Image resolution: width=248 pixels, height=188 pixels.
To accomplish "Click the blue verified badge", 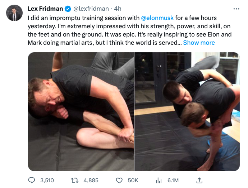I will [68, 9].
